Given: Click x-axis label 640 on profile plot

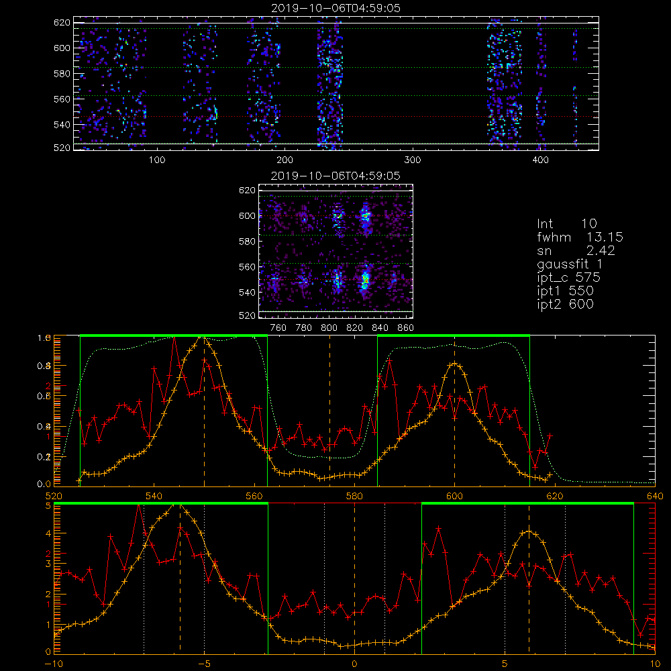Looking at the screenshot, I should pos(655,497).
